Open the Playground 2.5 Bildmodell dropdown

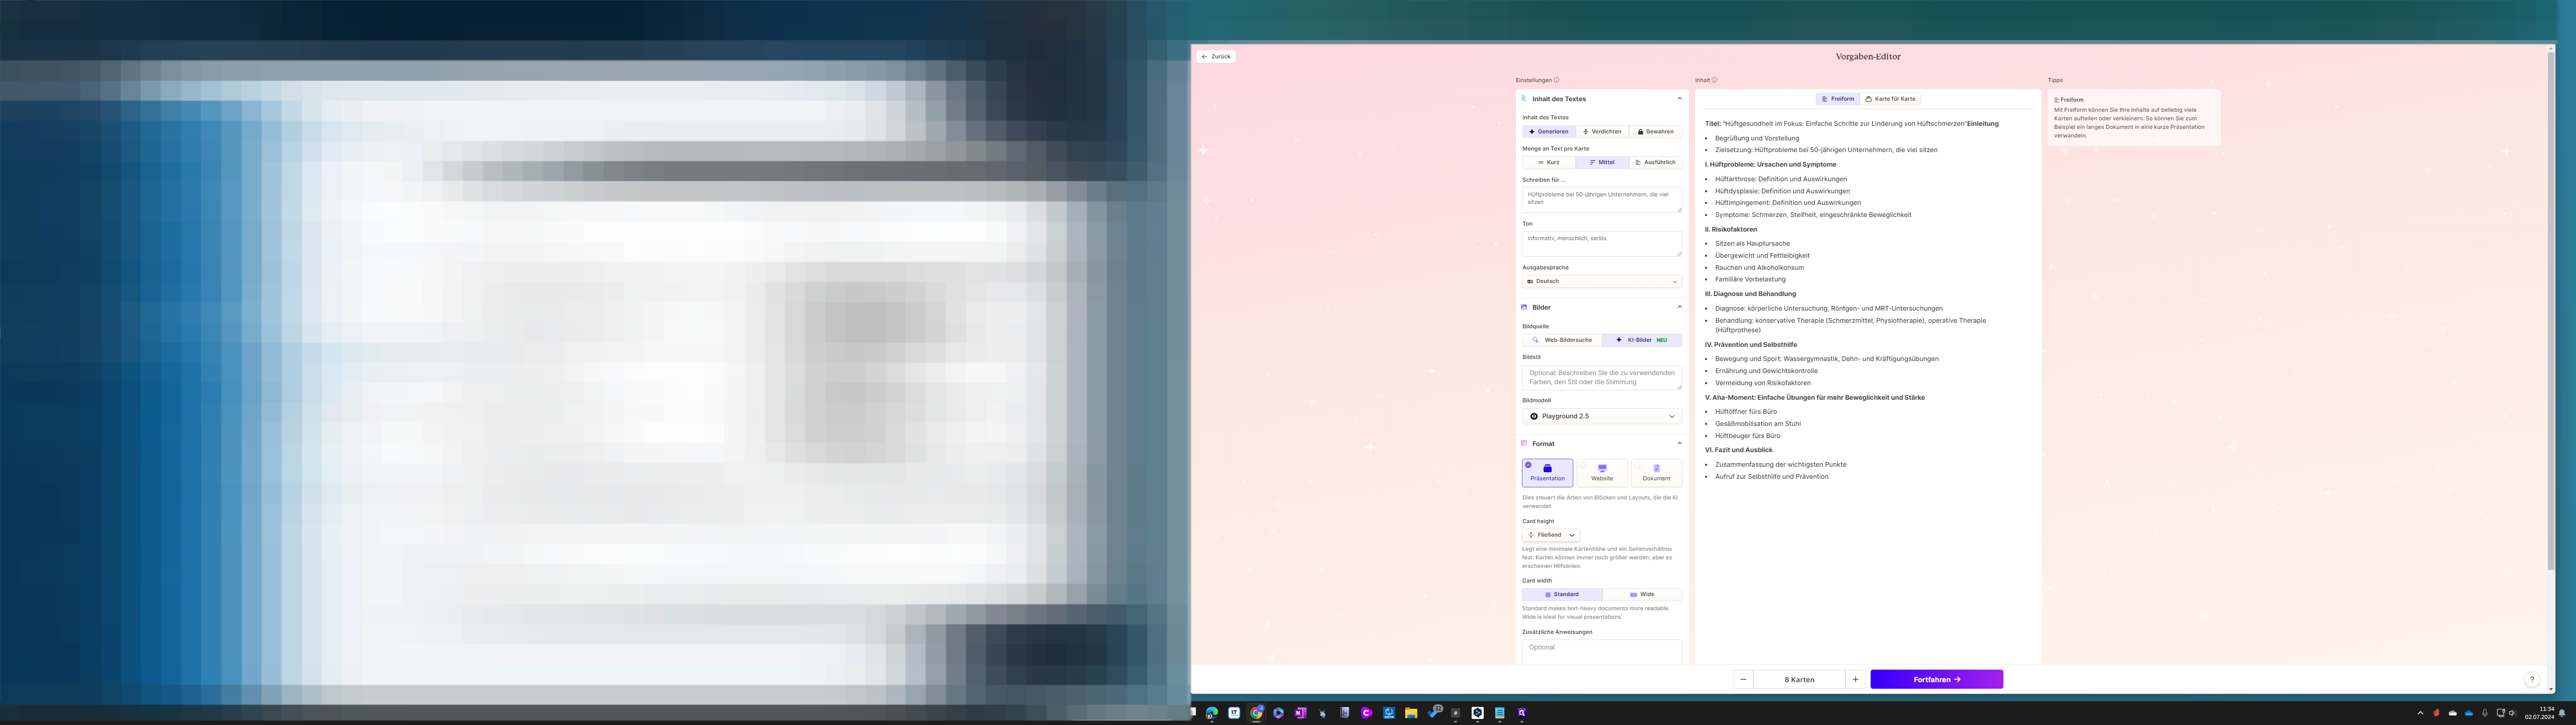(1602, 415)
